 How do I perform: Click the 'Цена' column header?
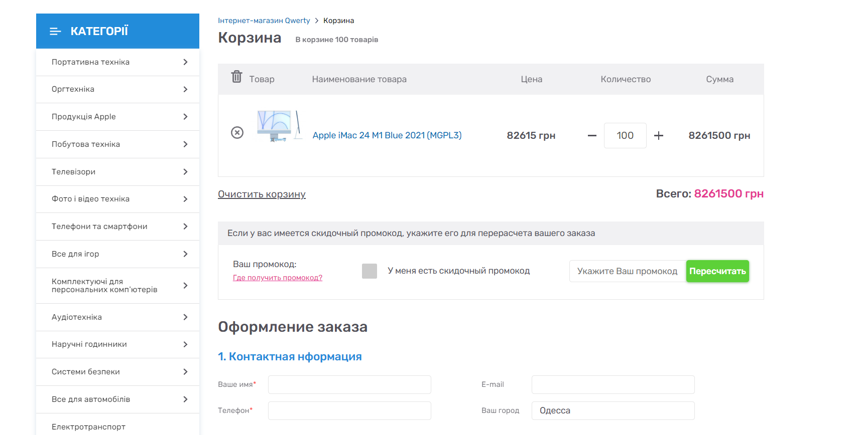click(x=532, y=79)
